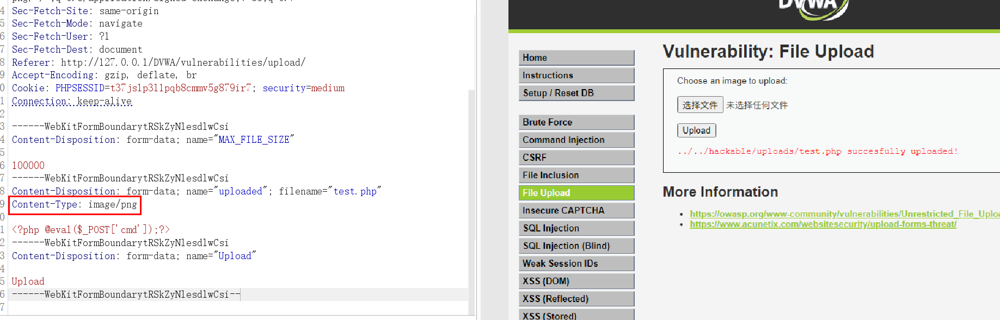
Task: Click the 100000 value line
Action: (x=28, y=165)
